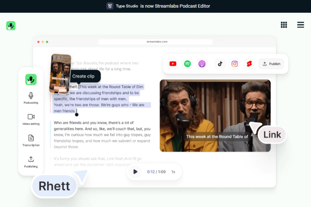The image size is (311, 207).
Task: Click the Link speaker label
Action: tap(272, 135)
